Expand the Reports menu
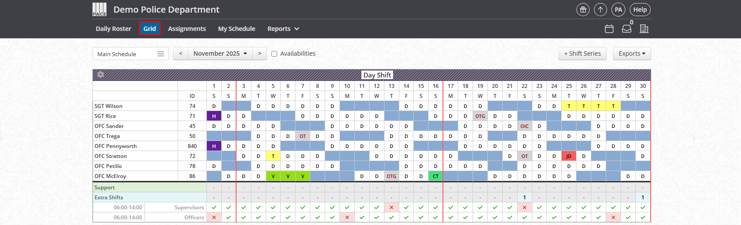The width and height of the screenshot is (741, 225). click(x=283, y=29)
